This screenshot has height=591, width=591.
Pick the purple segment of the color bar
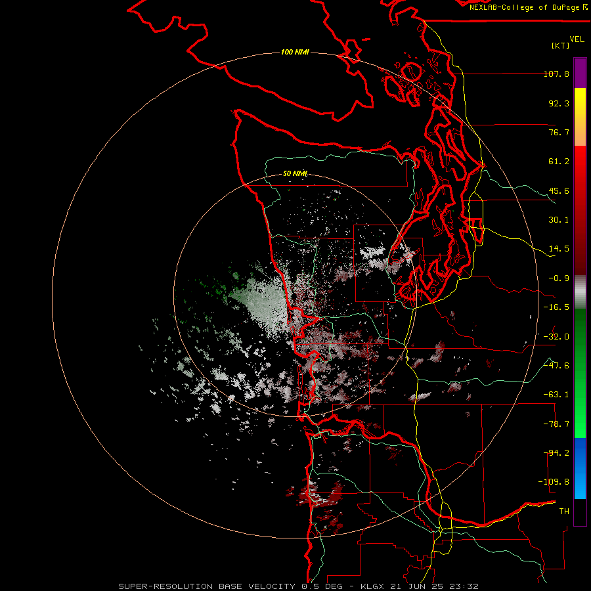[580, 73]
